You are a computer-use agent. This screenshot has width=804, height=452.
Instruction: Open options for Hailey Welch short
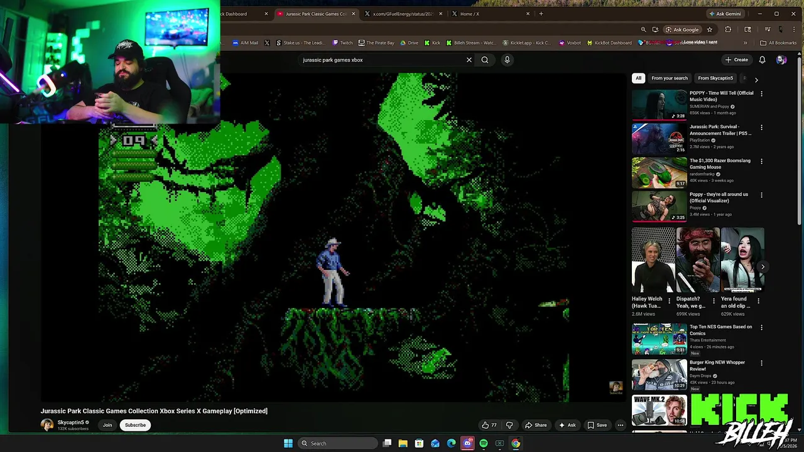point(668,301)
